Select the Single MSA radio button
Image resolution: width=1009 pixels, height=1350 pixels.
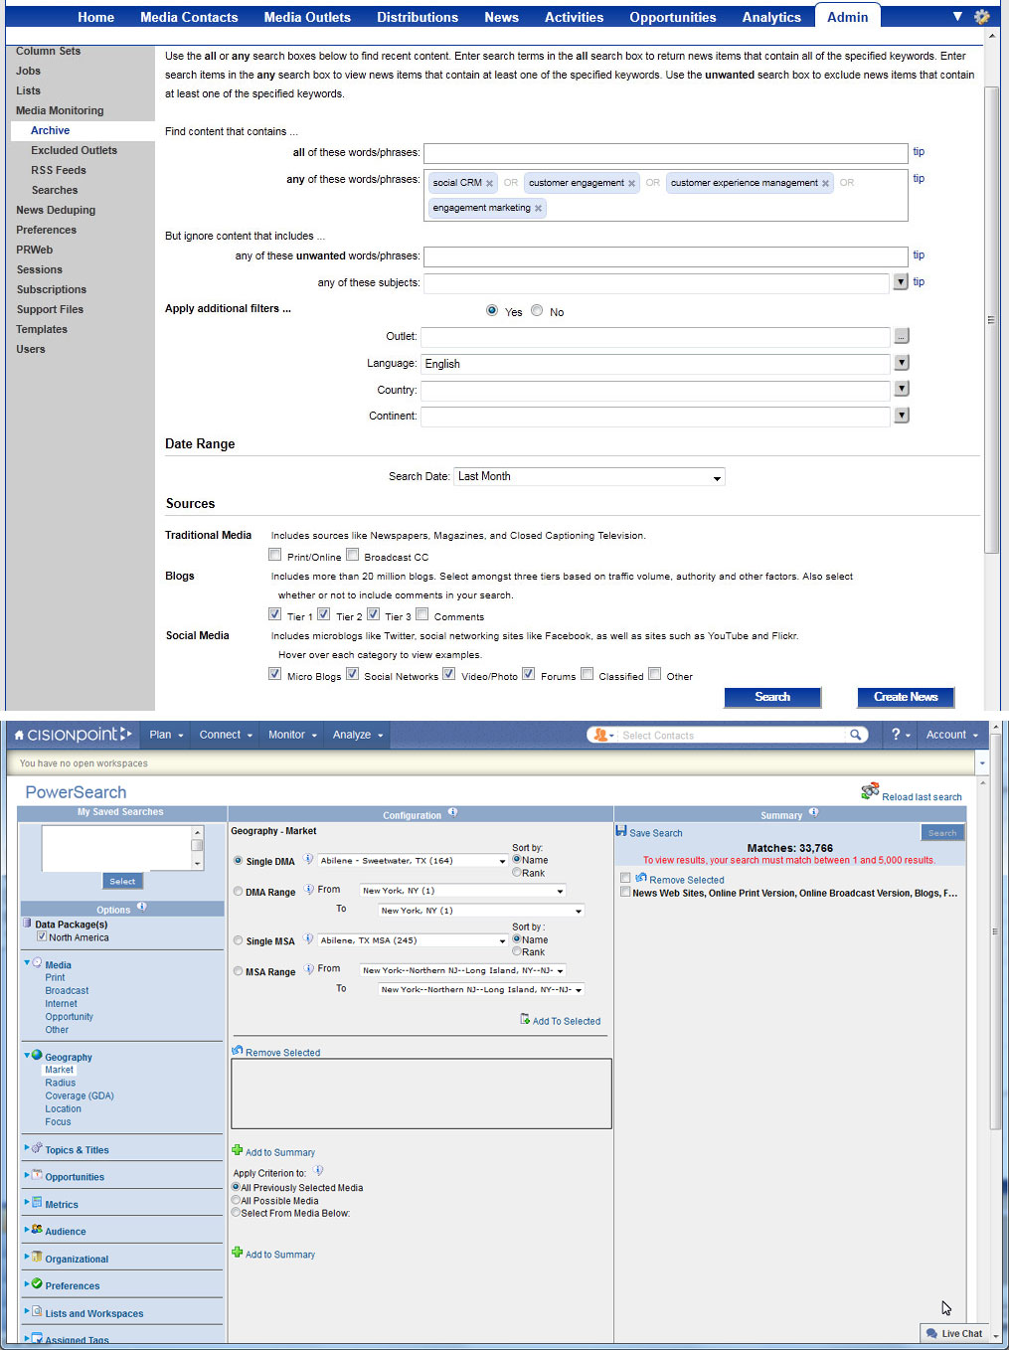238,940
